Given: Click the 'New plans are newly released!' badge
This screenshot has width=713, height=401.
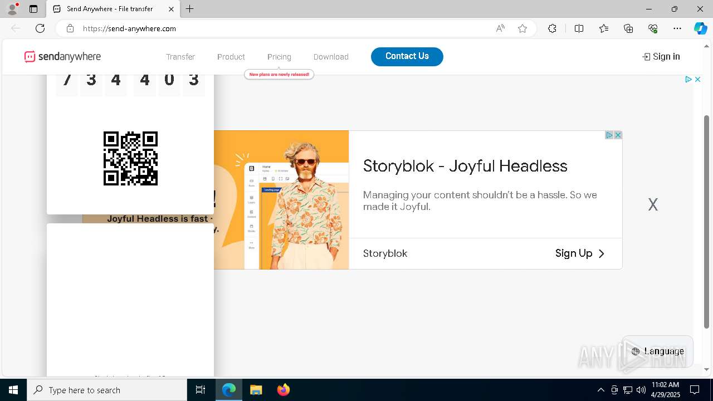Looking at the screenshot, I should (279, 74).
